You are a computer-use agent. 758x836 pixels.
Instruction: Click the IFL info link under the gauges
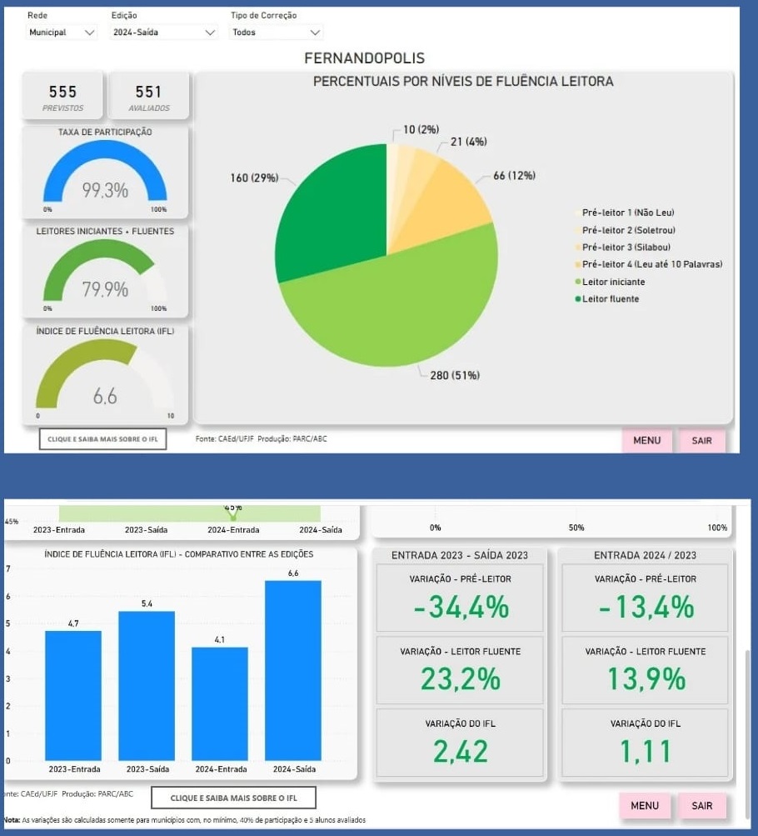point(102,438)
